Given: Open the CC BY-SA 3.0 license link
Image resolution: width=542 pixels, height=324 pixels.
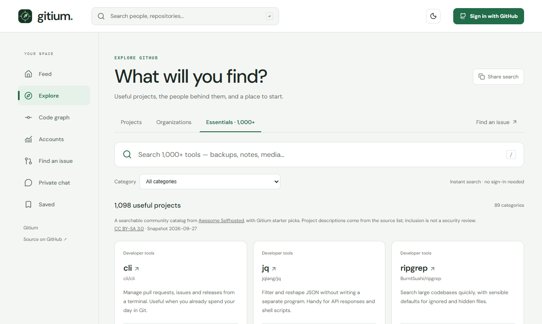Looking at the screenshot, I should pos(129,229).
